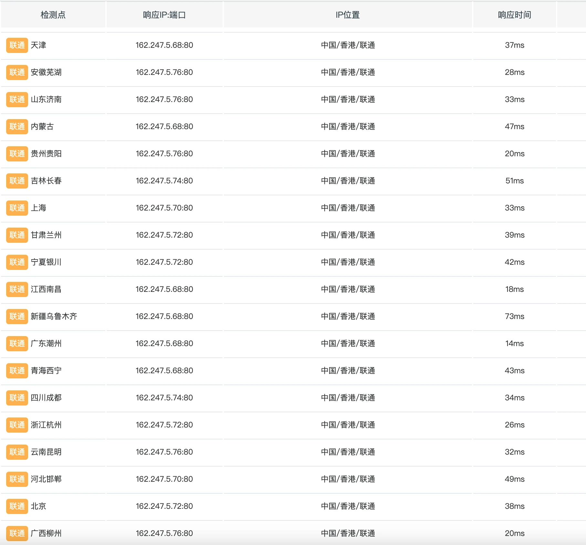Screen dimensions: 586x545
Task: Click the 响应IP:端口 column header
Action: point(164,15)
